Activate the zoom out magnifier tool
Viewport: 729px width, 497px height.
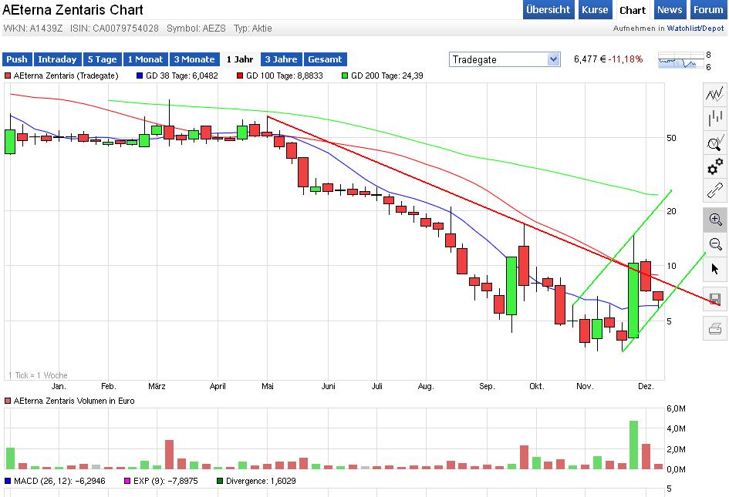click(x=715, y=243)
